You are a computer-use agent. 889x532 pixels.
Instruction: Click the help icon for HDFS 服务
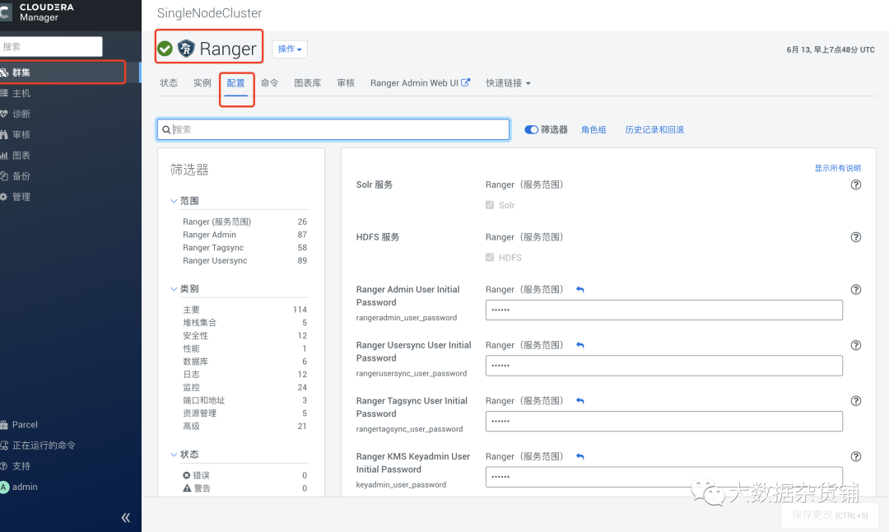(x=856, y=237)
